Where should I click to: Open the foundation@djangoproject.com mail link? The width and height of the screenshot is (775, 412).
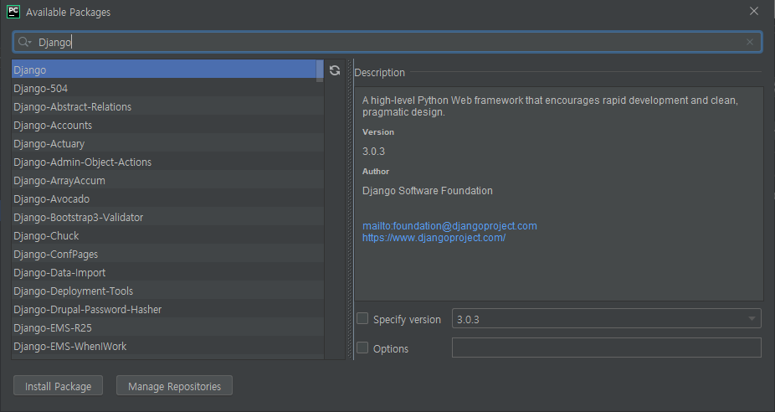449,226
